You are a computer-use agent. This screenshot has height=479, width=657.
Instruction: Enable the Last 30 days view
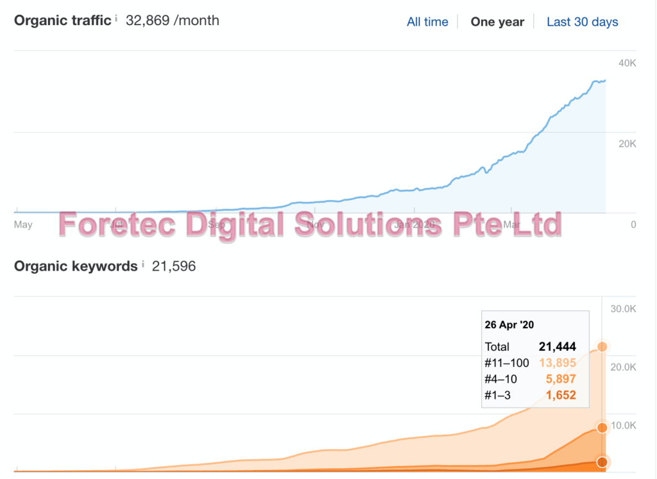(x=582, y=21)
